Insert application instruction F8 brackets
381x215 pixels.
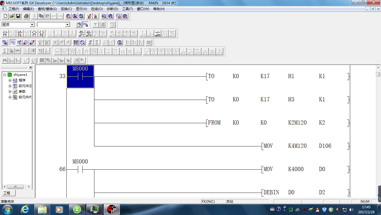tap(41, 34)
